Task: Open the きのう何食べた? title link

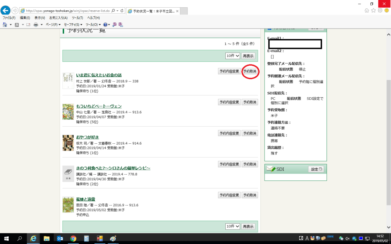Action: [113, 168]
